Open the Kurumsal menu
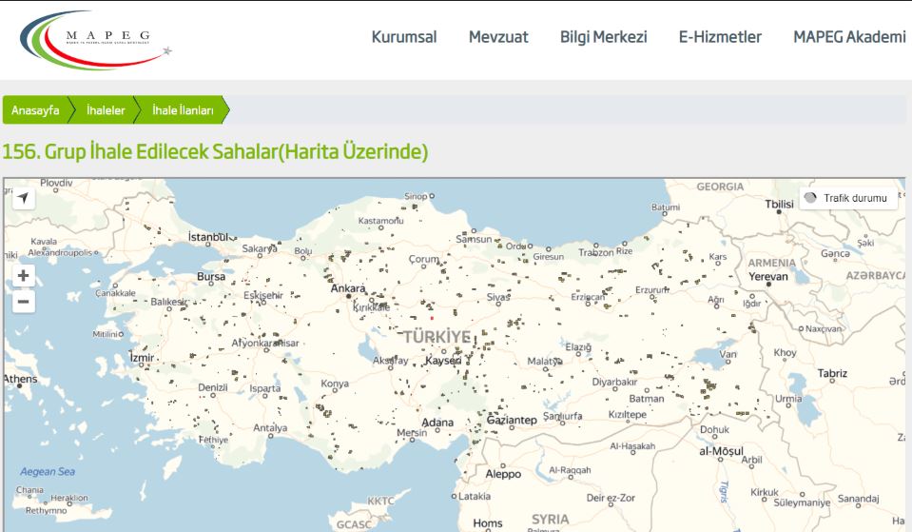 coord(403,37)
